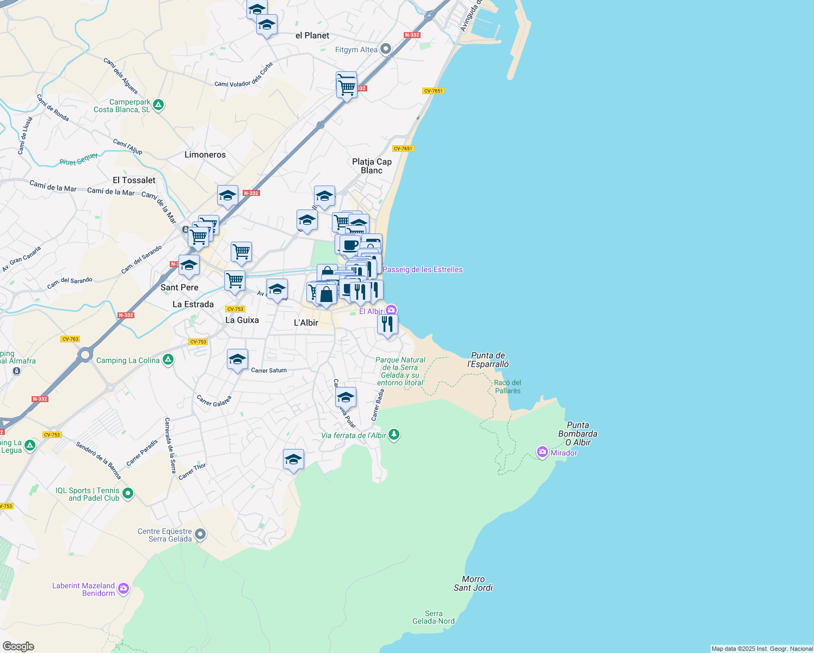Select the Fitgym Altea place marker
Image resolution: width=814 pixels, height=653 pixels.
click(x=386, y=49)
